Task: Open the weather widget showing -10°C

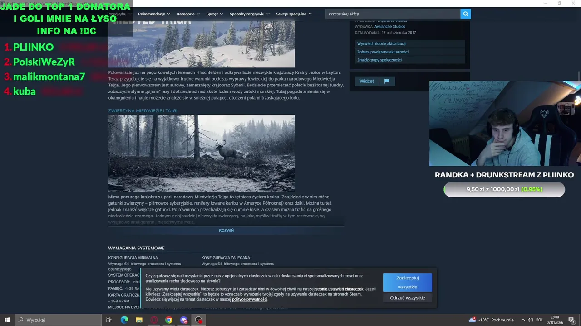Action: 491,320
